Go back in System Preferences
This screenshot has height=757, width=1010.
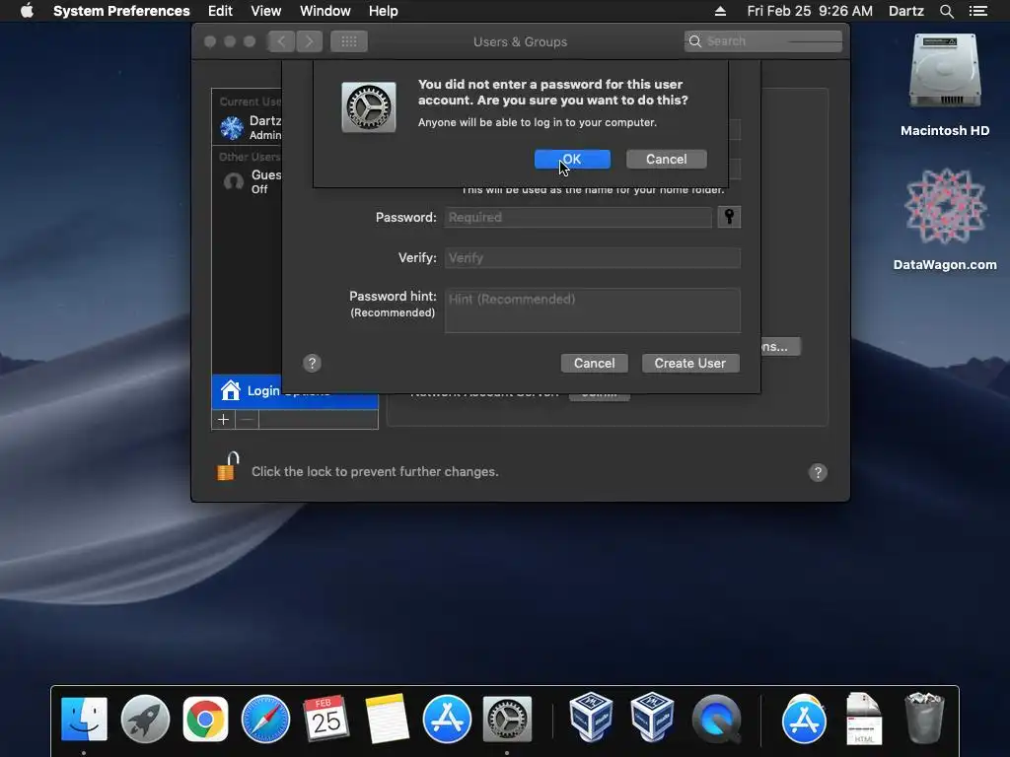pyautogui.click(x=281, y=41)
